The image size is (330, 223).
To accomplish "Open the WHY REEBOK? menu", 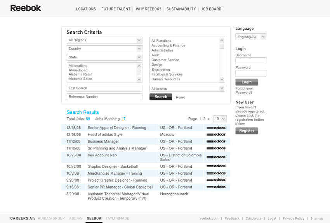I will tap(148, 9).
